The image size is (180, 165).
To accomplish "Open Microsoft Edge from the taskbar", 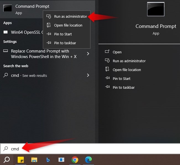I will [x=88, y=160].
